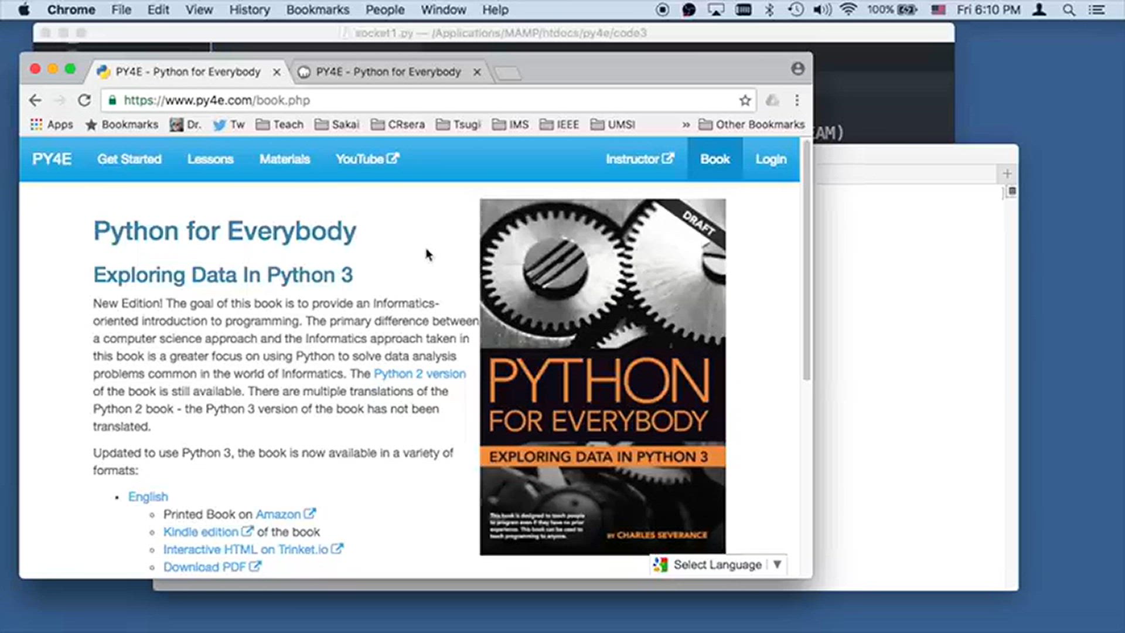Click the Python for Everybody book cover
Viewport: 1125px width, 633px height.
602,377
